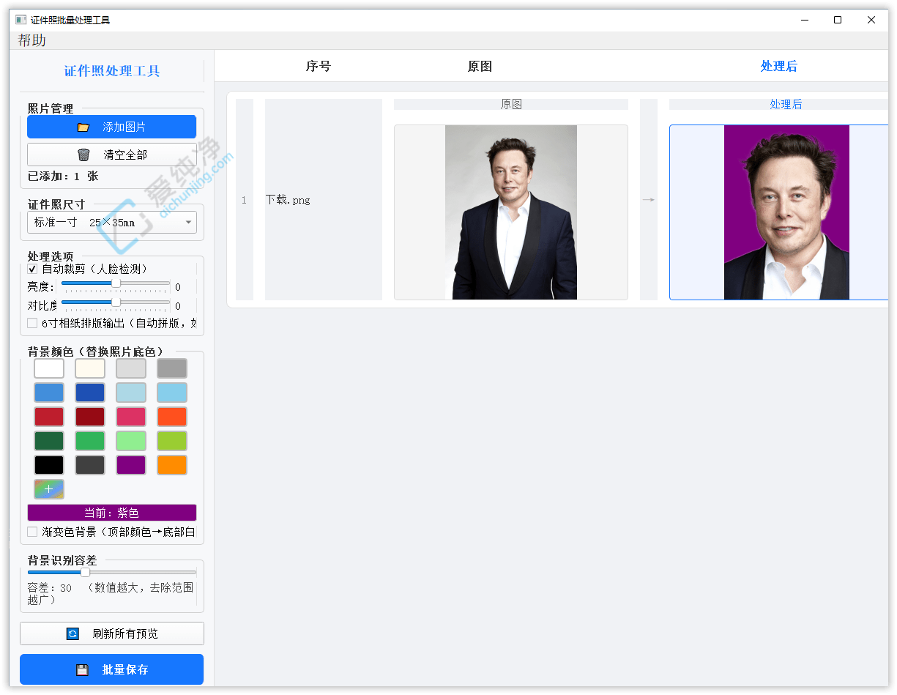Click the 已添加：1 张 count text
897x695 pixels.
[63, 176]
